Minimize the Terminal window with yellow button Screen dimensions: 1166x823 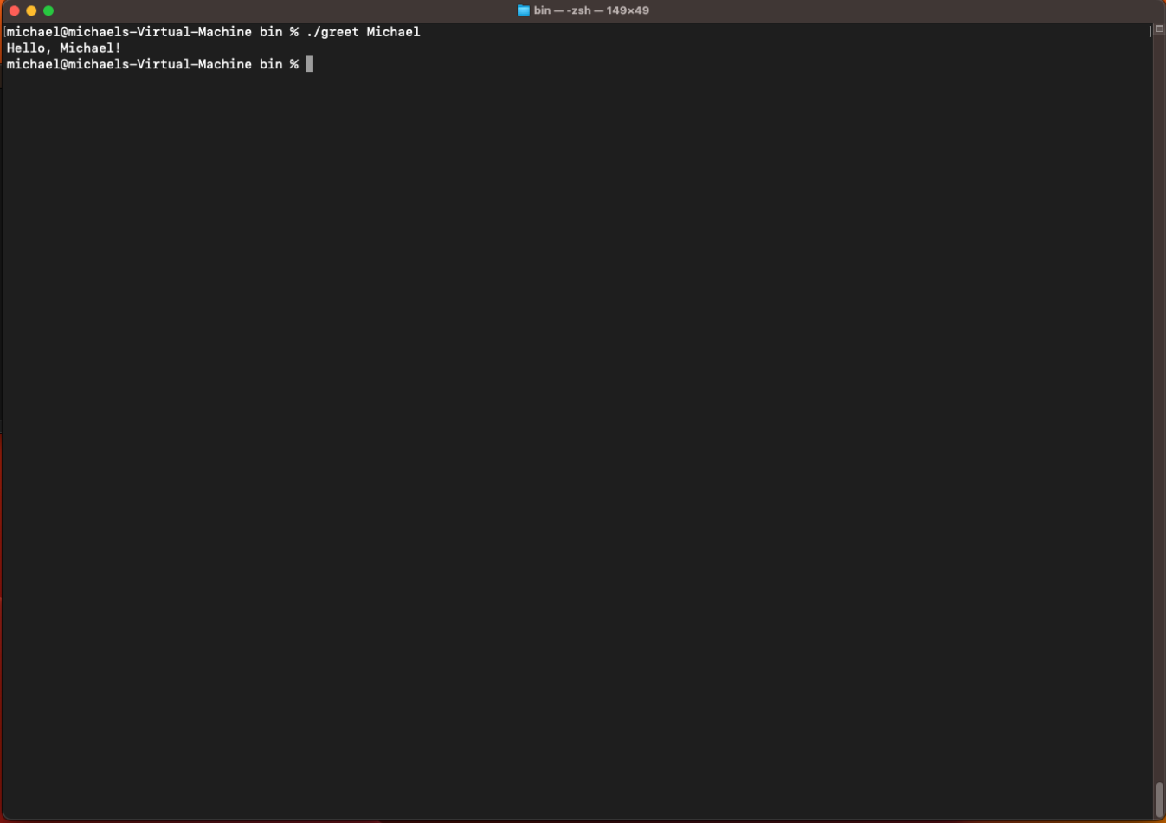(31, 10)
